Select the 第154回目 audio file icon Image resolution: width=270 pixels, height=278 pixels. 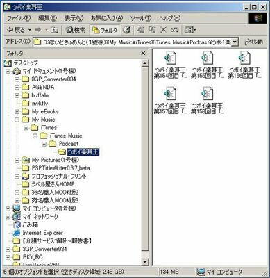170,58
